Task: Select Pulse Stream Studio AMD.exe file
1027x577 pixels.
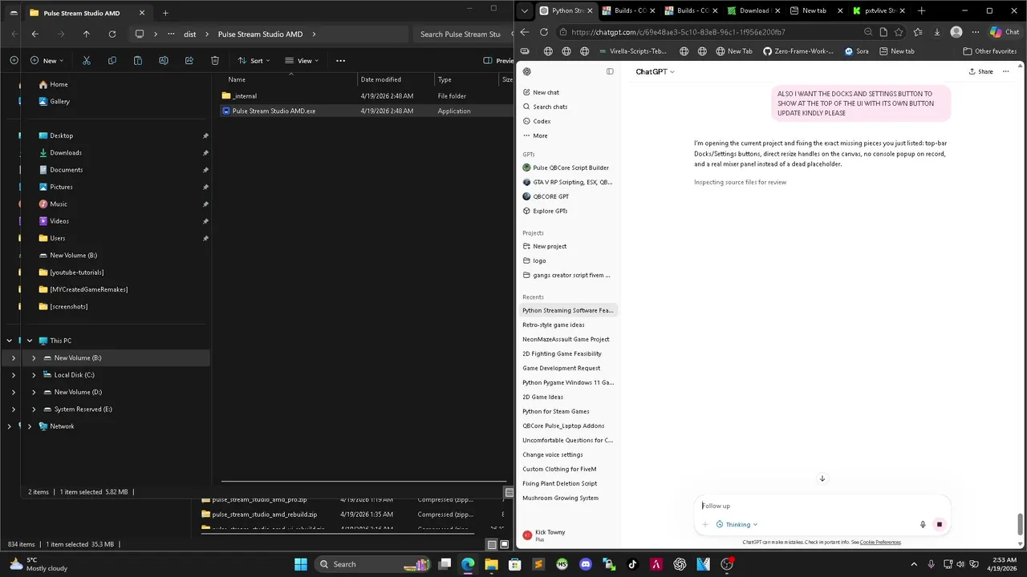Action: 366,111
